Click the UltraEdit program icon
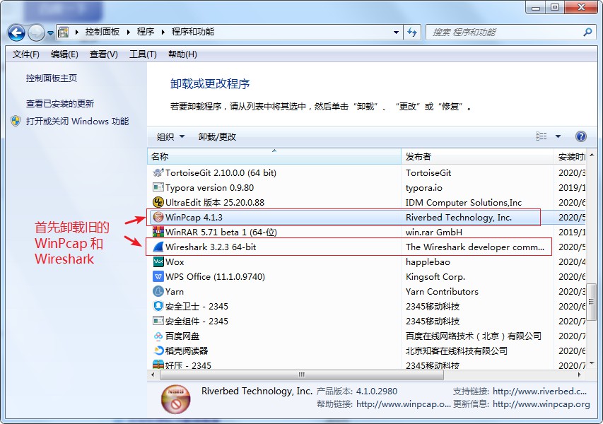Image resolution: width=603 pixels, height=424 pixels. point(158,202)
